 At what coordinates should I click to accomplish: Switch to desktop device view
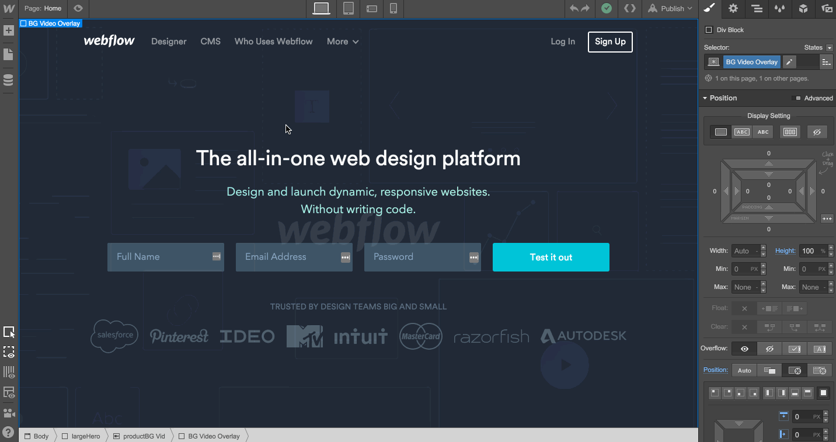click(x=321, y=8)
